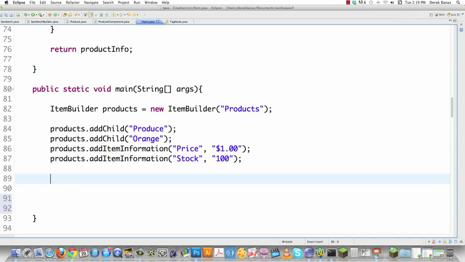
Task: Open the Source menu
Action: click(56, 3)
